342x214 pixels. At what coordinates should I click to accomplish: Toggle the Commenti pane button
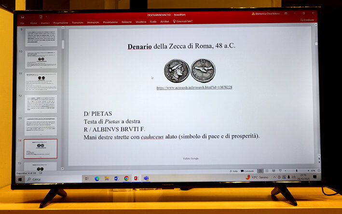click(x=247, y=171)
